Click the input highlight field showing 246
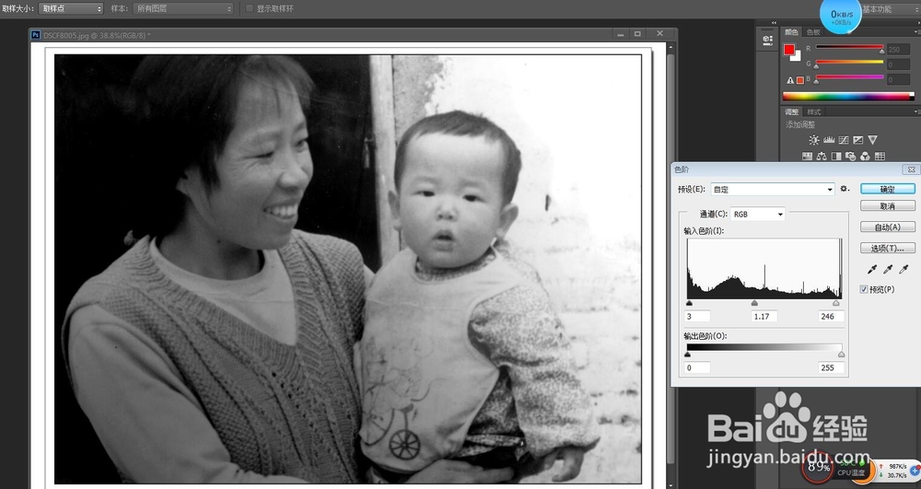Image resolution: width=921 pixels, height=489 pixels. [831, 317]
